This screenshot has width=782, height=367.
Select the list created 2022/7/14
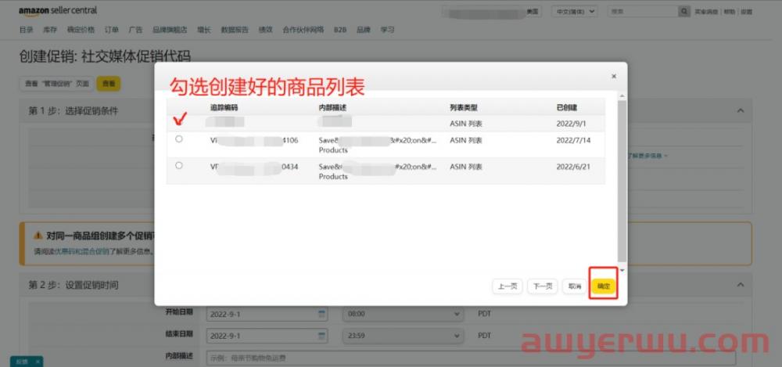[x=179, y=139]
